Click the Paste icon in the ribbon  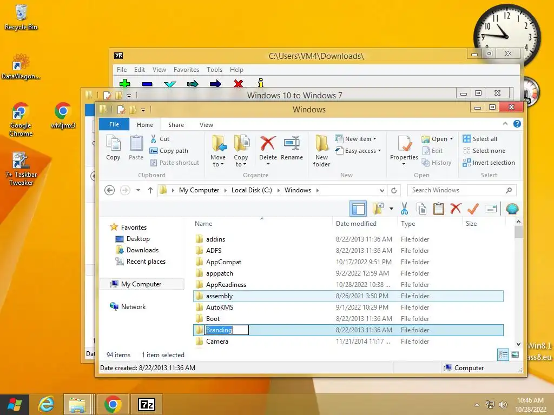pos(136,148)
